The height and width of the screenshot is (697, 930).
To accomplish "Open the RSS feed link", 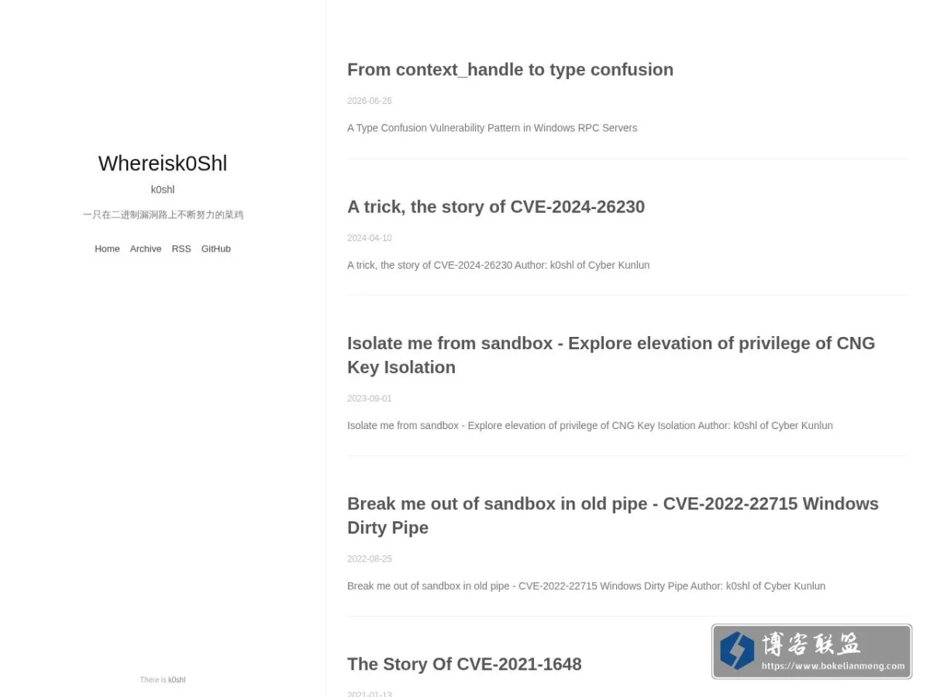I will 181,249.
